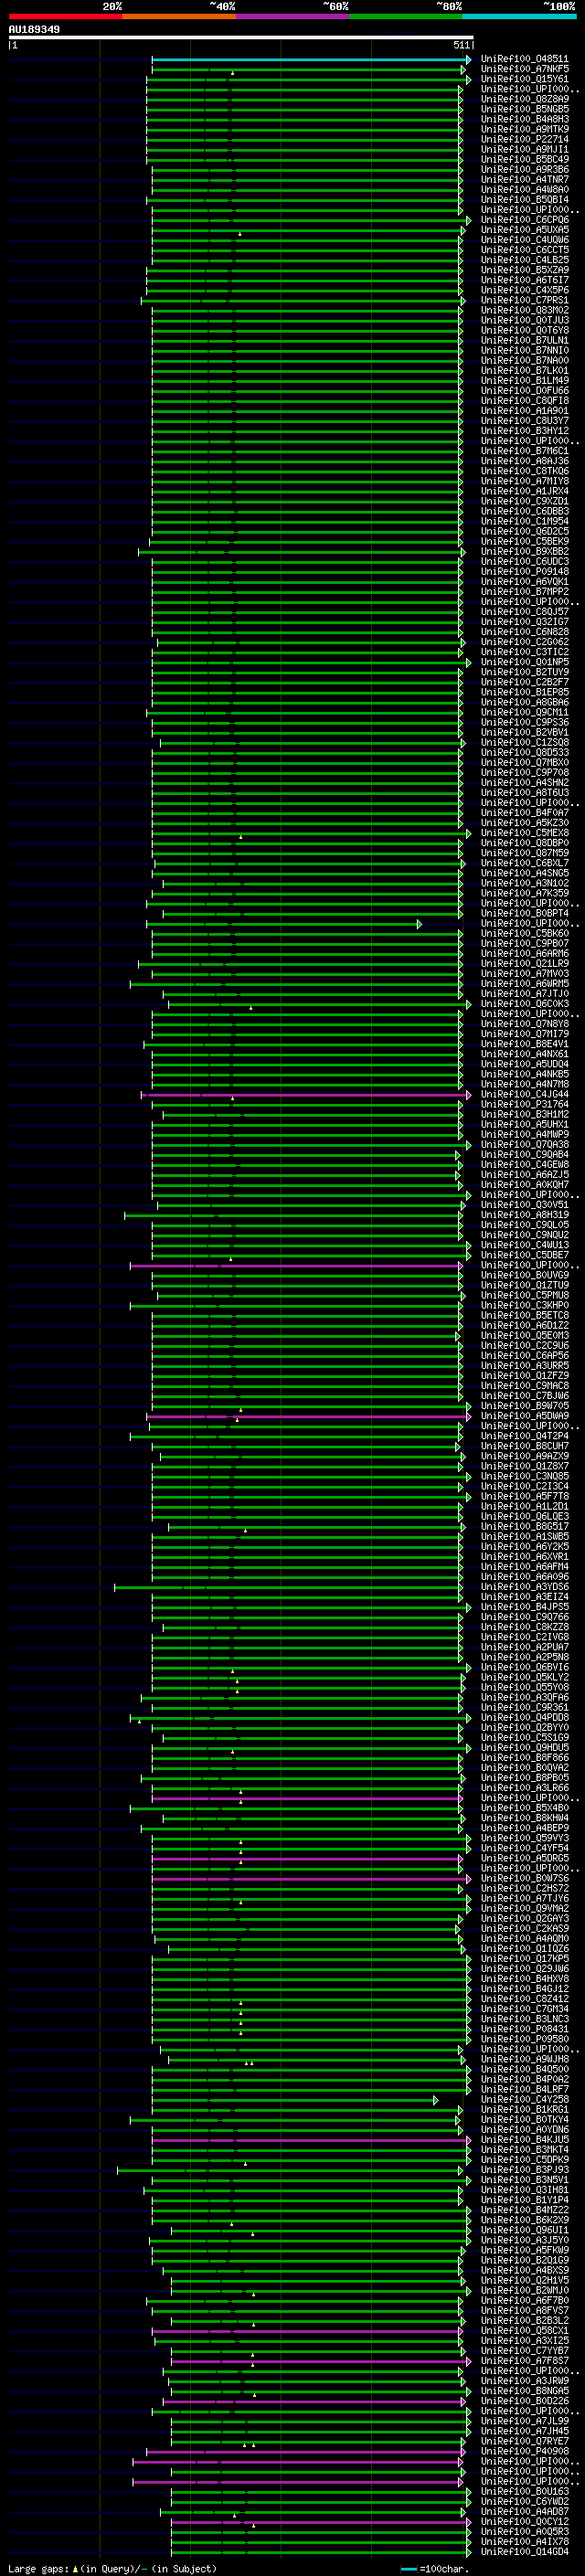Viewport: 585px width, 2576px height.
Task: Select the UniRef100_P31764 label
Action: click(524, 1104)
